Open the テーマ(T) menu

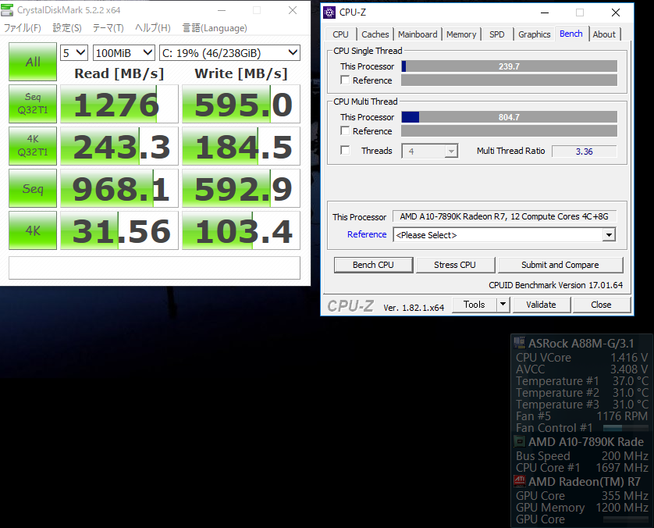pyautogui.click(x=108, y=28)
